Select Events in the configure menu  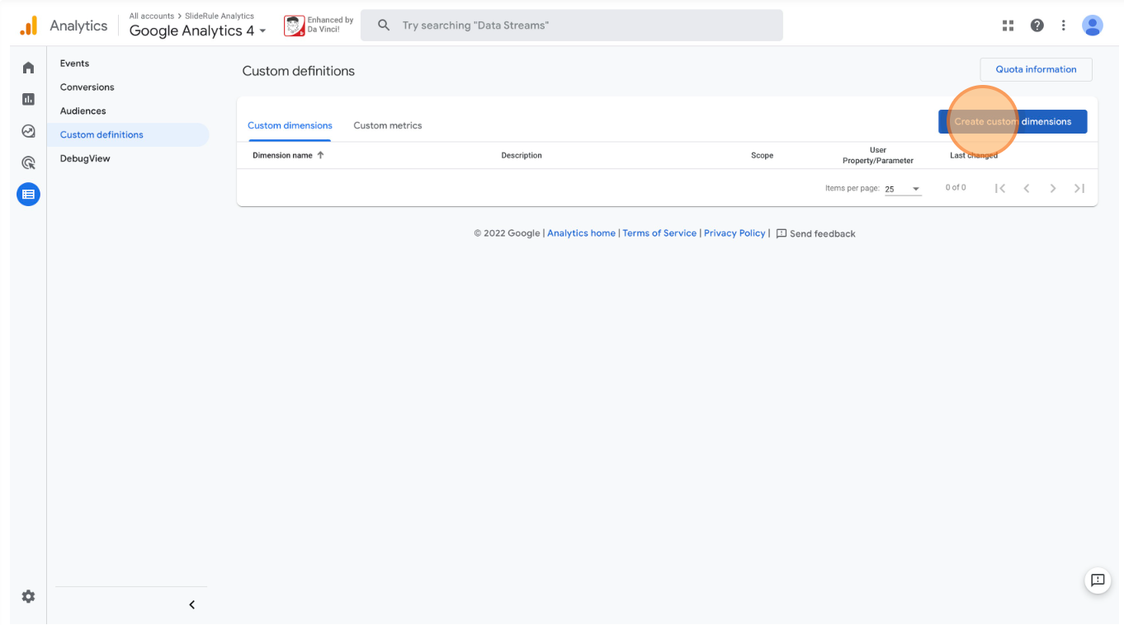coord(74,63)
